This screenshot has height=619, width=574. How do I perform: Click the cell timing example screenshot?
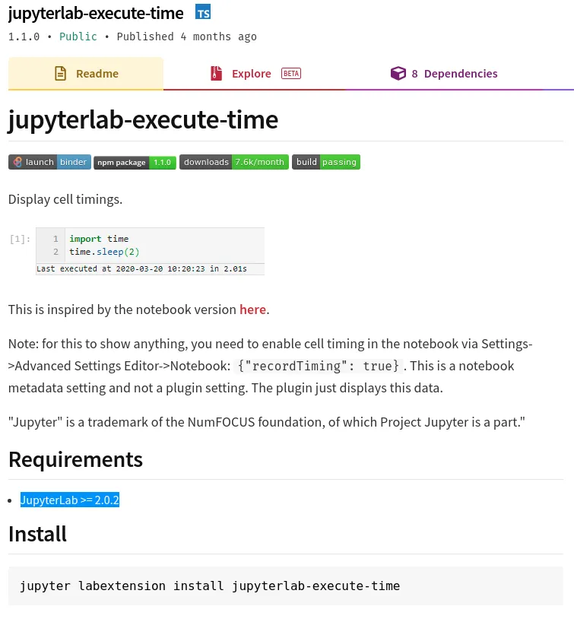tap(137, 251)
